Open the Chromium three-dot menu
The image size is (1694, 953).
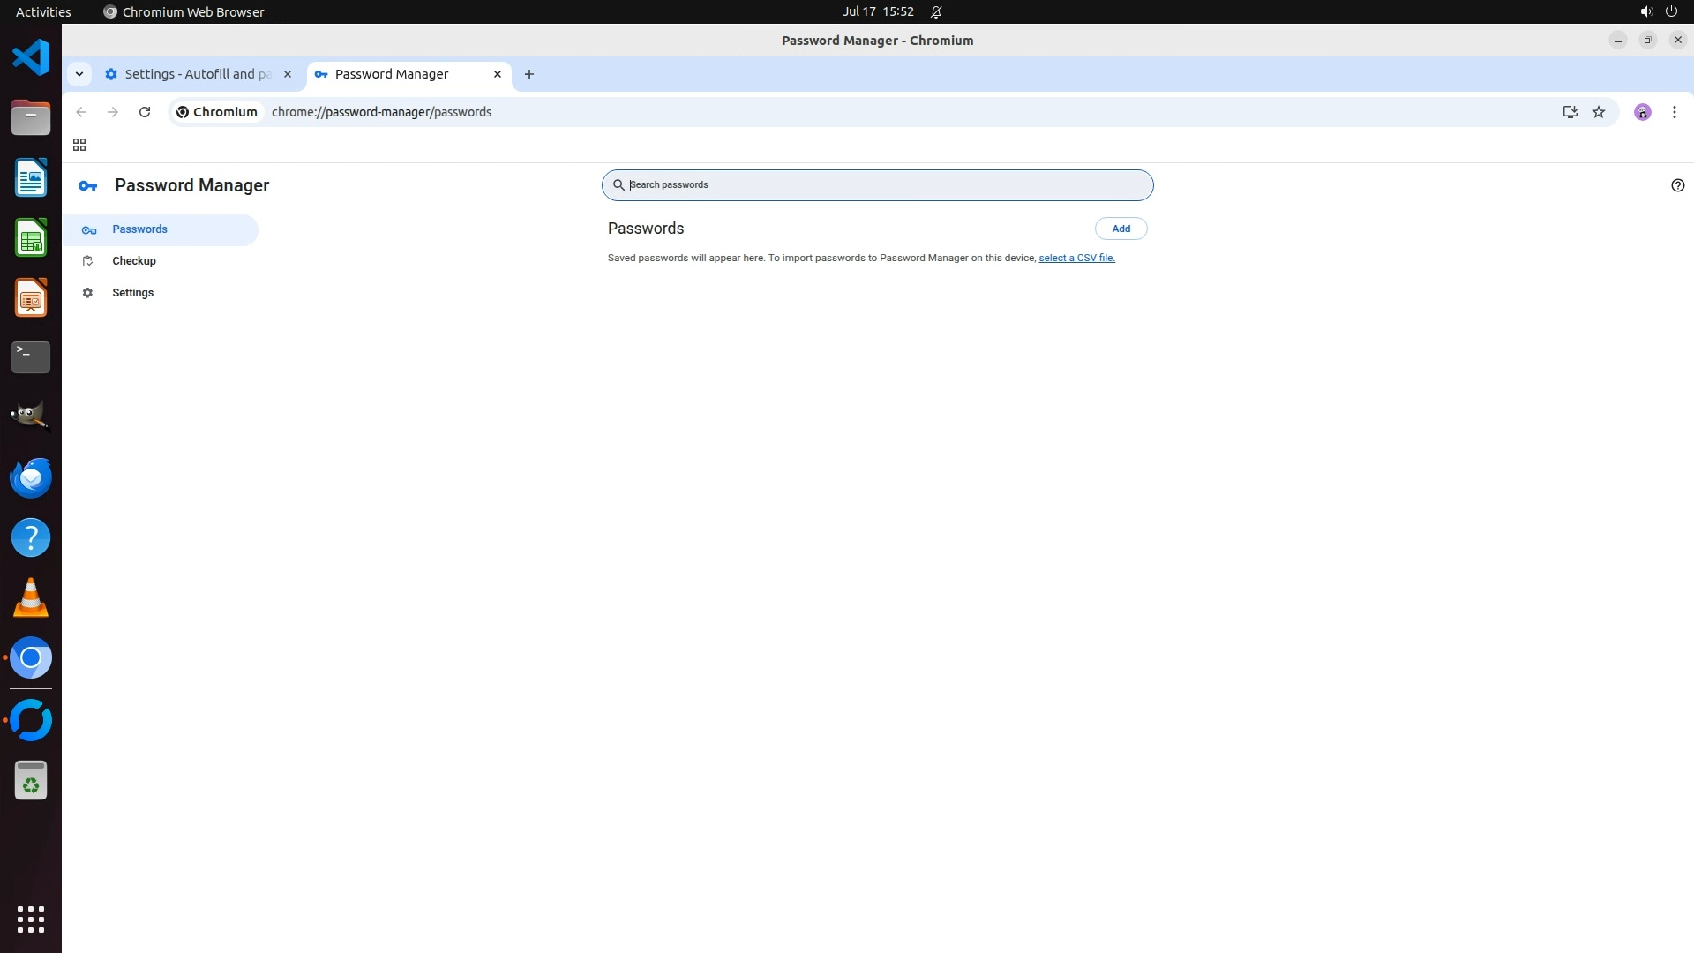pos(1674,112)
